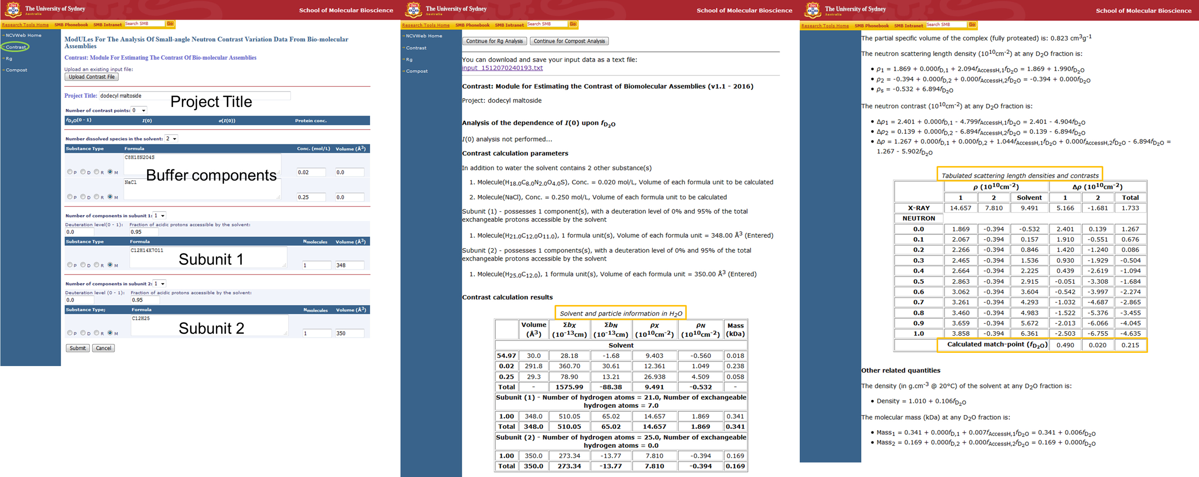The width and height of the screenshot is (1199, 477).
Task: Open circled Contrast item in left sidebar
Action: pyautogui.click(x=15, y=47)
